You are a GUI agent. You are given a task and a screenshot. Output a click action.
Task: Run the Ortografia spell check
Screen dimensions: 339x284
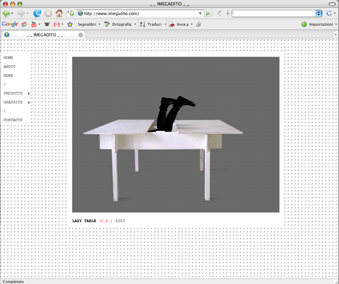(118, 24)
